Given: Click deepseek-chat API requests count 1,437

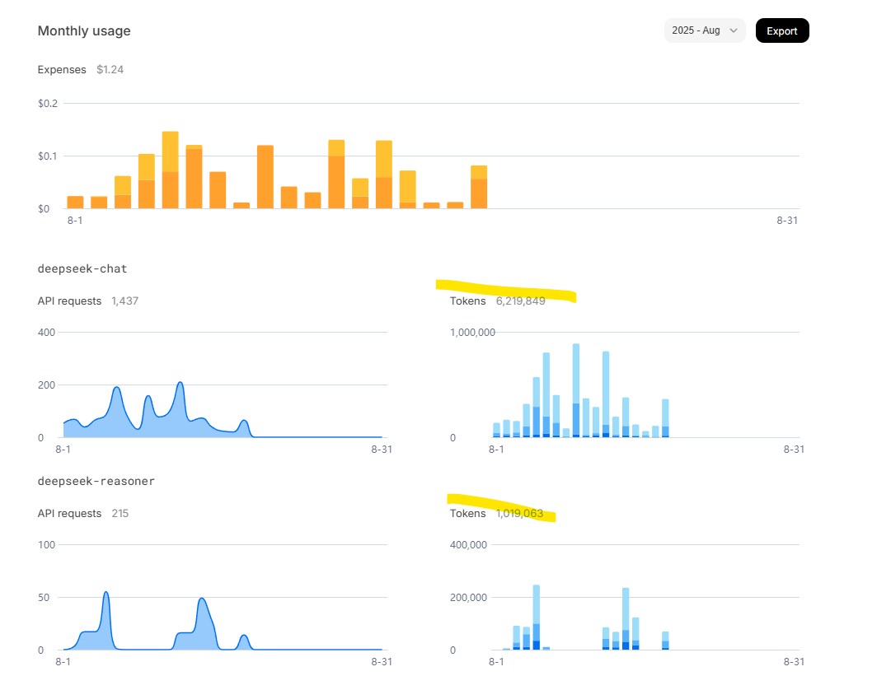Looking at the screenshot, I should point(124,301).
